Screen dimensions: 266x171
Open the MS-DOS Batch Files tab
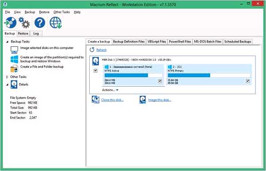point(208,42)
